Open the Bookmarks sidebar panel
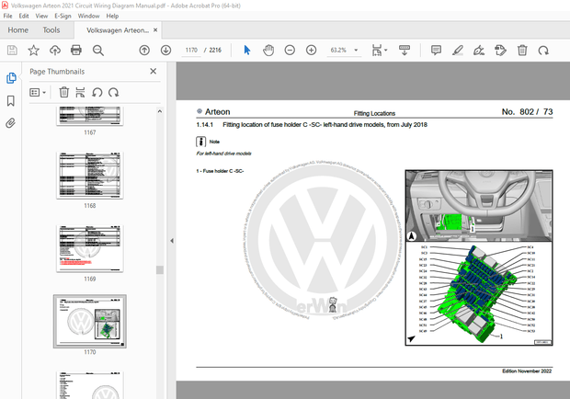This screenshot has height=399, width=570. click(x=11, y=100)
